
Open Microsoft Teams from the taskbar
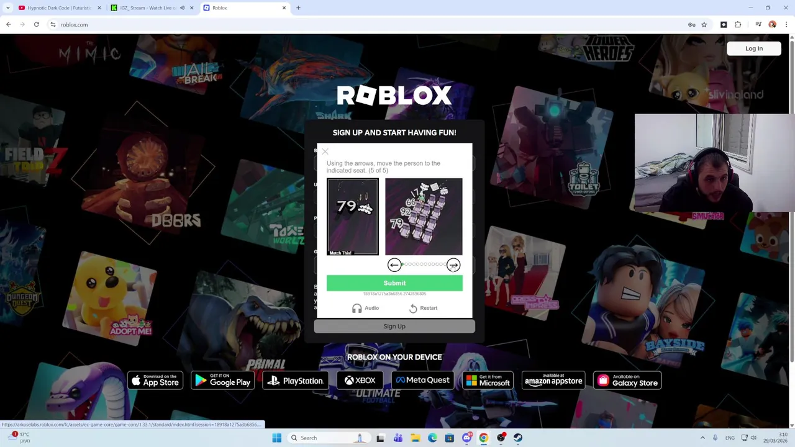(398, 438)
